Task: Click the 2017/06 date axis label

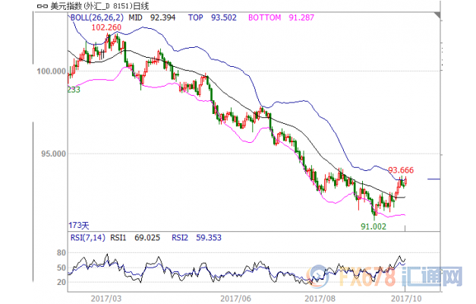Action: [x=235, y=299]
